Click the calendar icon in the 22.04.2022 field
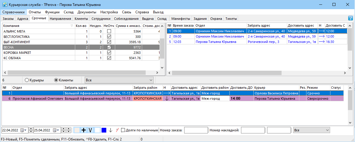Screen dimensions: 355x142 [x=22, y=130]
